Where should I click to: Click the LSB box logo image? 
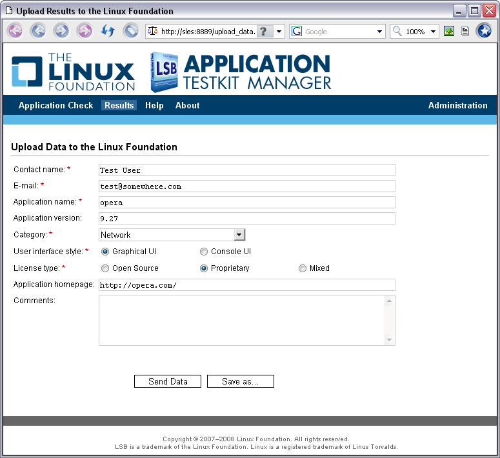click(x=164, y=72)
